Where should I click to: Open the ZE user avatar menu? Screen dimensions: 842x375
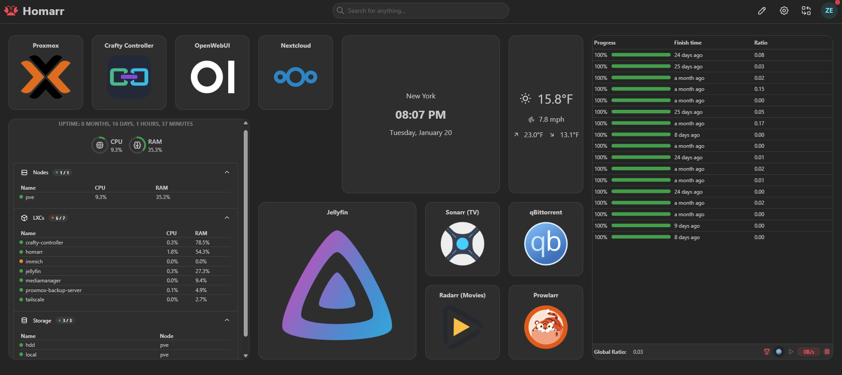[x=829, y=11]
